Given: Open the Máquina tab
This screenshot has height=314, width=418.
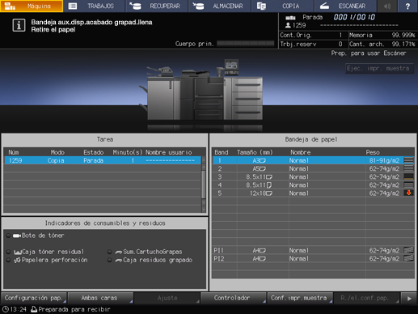Looking at the screenshot, I should pos(32,6).
